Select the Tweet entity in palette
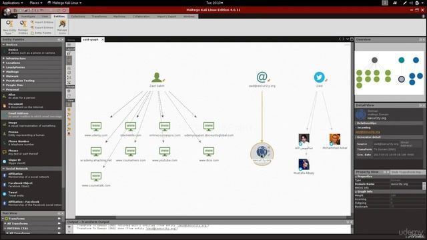This screenshot has width=427, height=240. click(32, 194)
